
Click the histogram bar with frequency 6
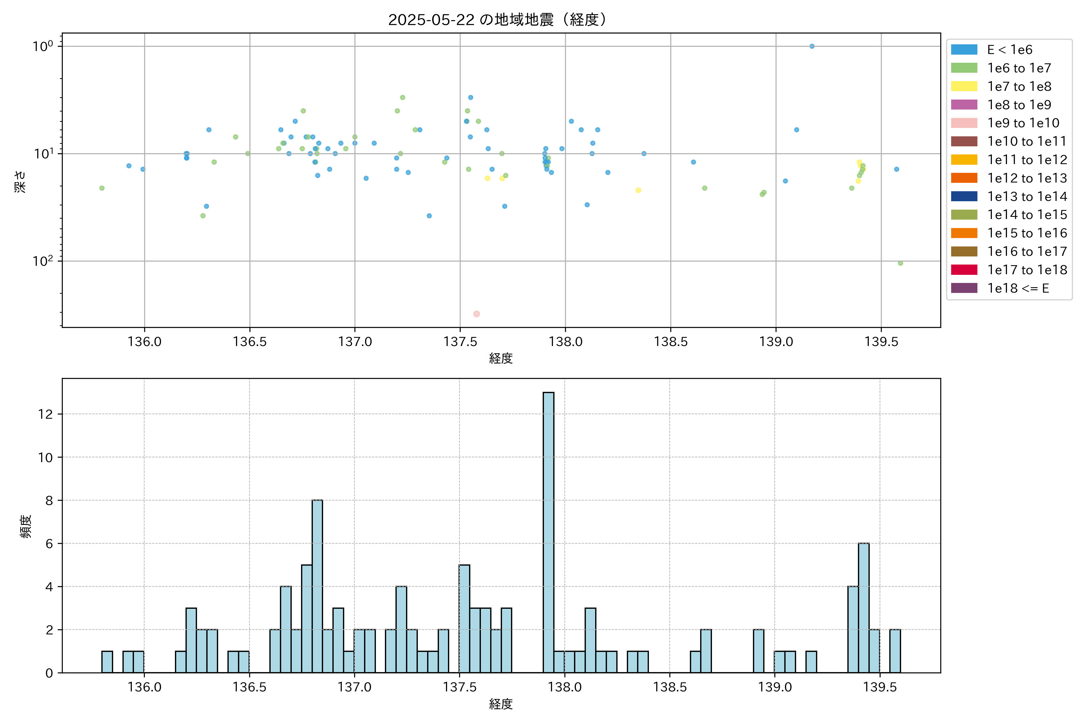(863, 608)
